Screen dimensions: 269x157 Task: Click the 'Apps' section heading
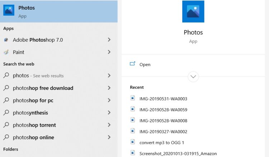coord(8,29)
